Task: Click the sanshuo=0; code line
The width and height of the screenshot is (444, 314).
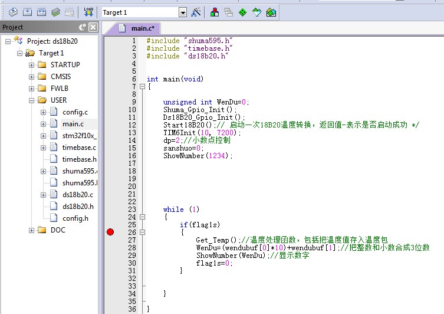Action: (x=183, y=148)
